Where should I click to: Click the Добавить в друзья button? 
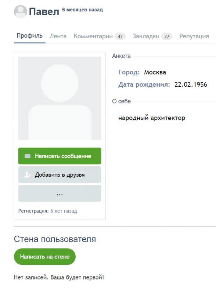(x=60, y=174)
